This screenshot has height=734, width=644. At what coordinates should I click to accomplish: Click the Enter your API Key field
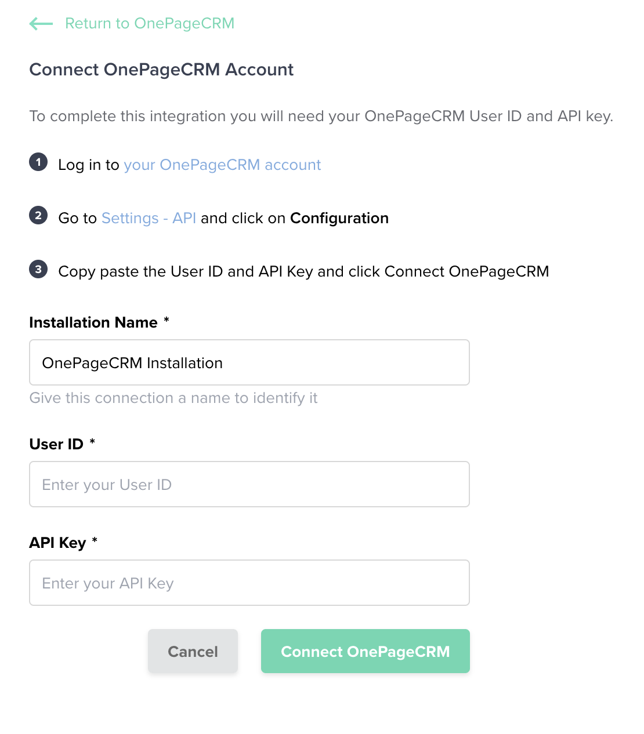249,583
